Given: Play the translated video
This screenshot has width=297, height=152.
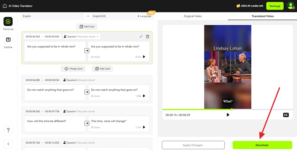Looking at the screenshot, I should (x=228, y=115).
